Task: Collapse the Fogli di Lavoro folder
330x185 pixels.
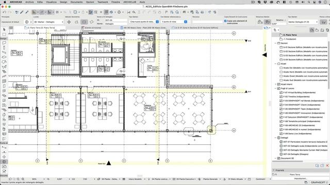Action: pyautogui.click(x=275, y=88)
